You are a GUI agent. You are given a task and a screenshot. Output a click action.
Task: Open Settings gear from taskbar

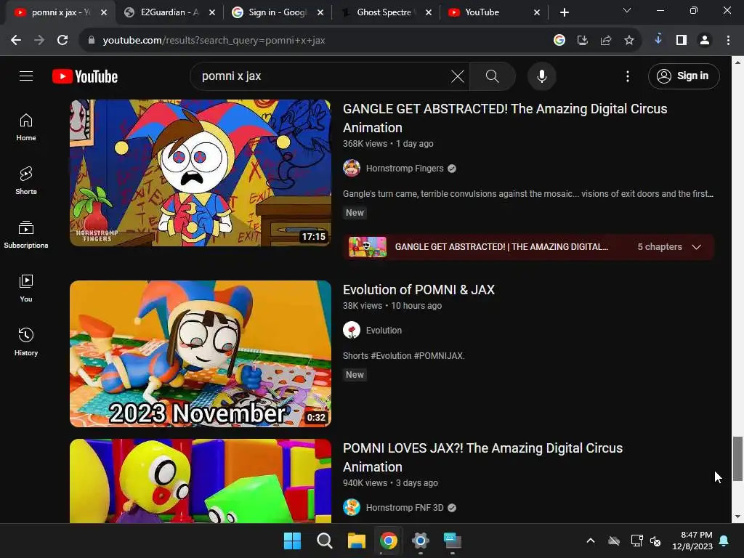(421, 541)
